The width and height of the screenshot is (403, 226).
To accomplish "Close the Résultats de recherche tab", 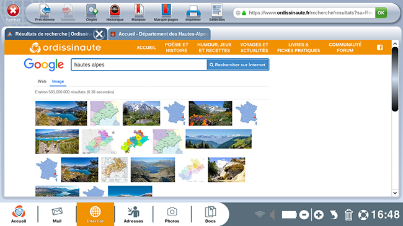I will coord(99,34).
